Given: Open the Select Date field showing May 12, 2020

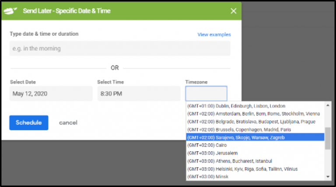Looking at the screenshot, I should pyautogui.click(x=51, y=93).
